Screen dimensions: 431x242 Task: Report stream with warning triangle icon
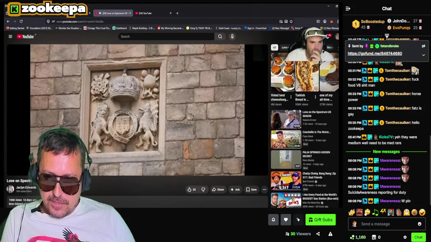click(330, 234)
